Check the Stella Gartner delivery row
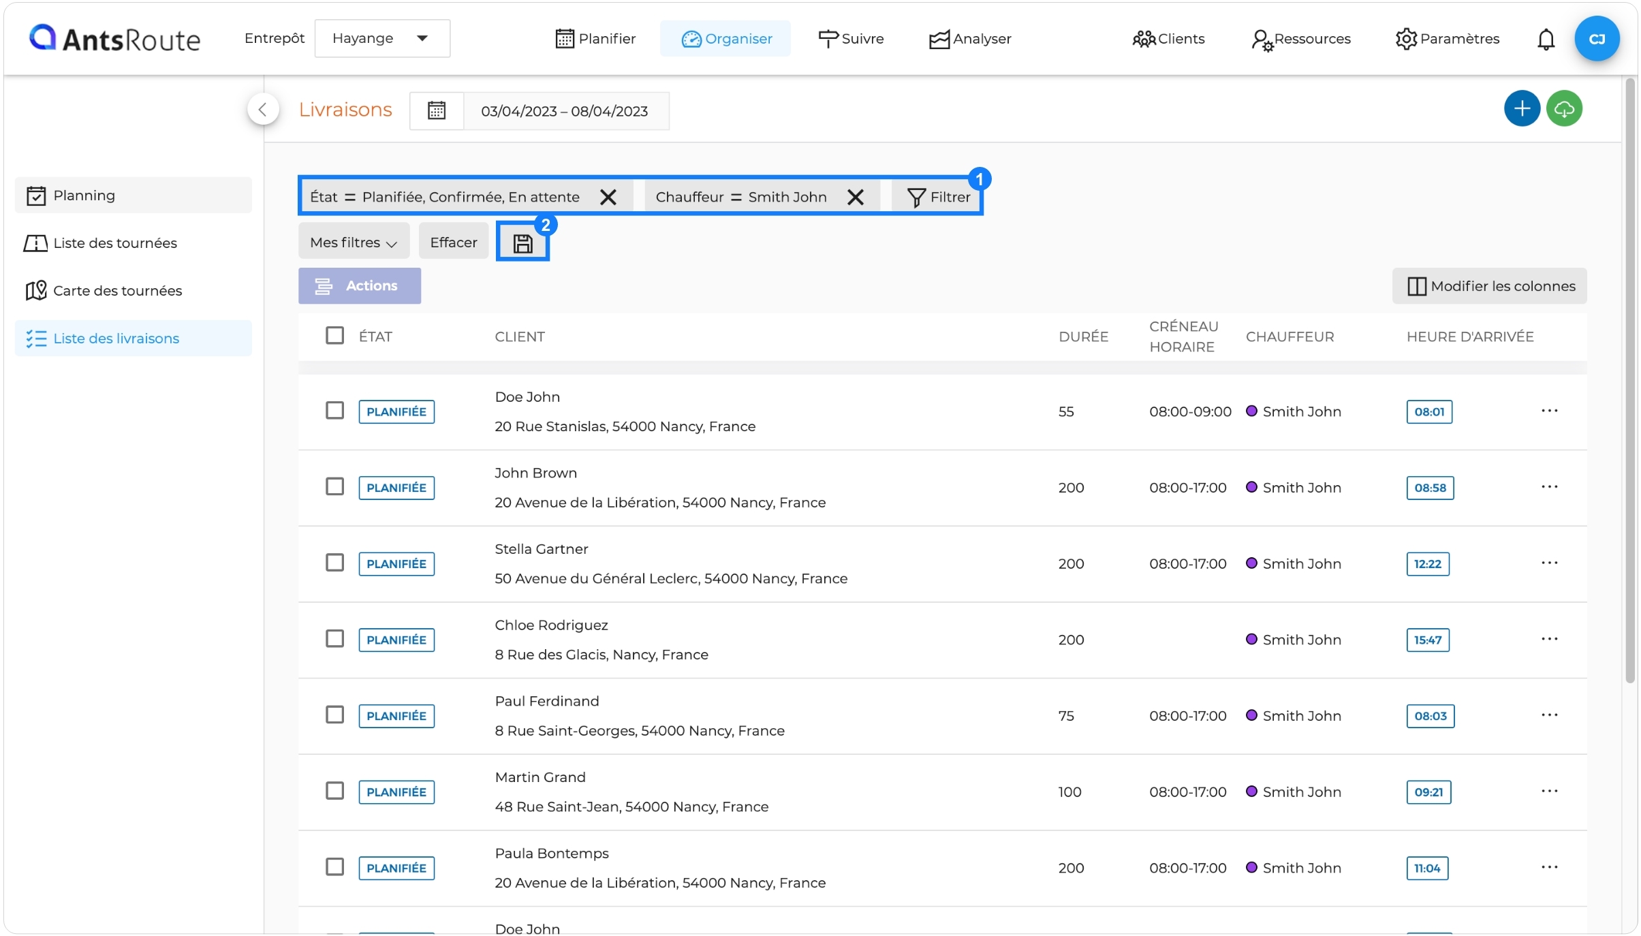 coord(334,563)
